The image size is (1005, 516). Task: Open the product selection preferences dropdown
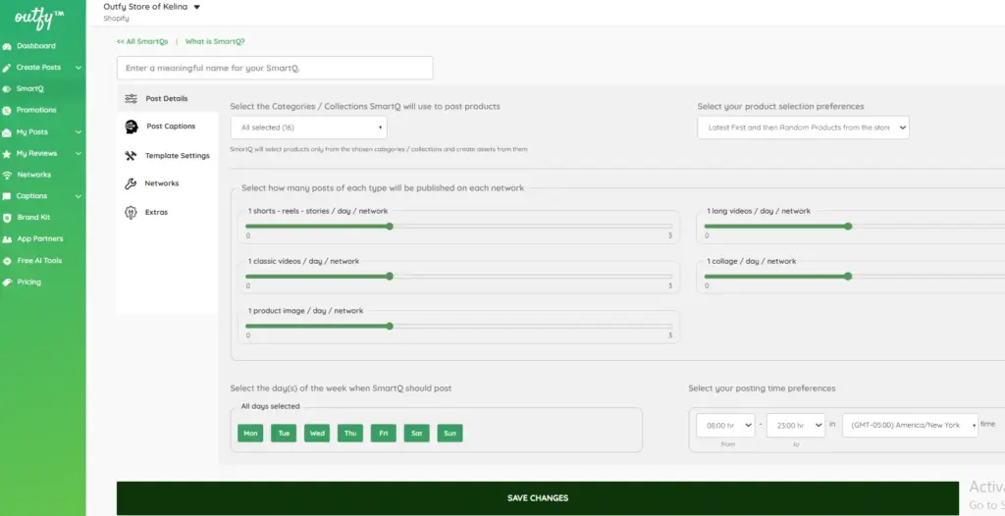[803, 128]
